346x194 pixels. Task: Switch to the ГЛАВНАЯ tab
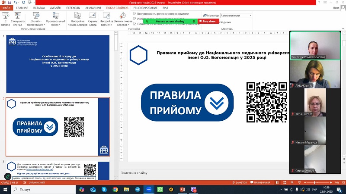point(22,8)
